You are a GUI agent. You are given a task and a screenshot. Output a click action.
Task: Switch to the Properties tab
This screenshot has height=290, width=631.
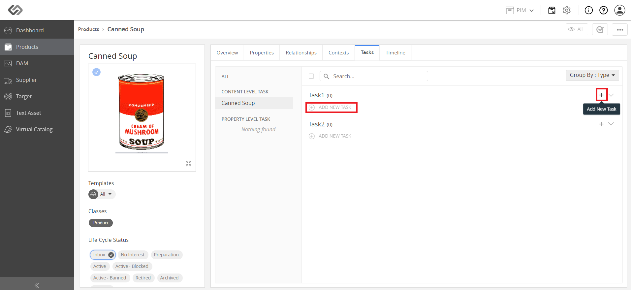pos(262,53)
